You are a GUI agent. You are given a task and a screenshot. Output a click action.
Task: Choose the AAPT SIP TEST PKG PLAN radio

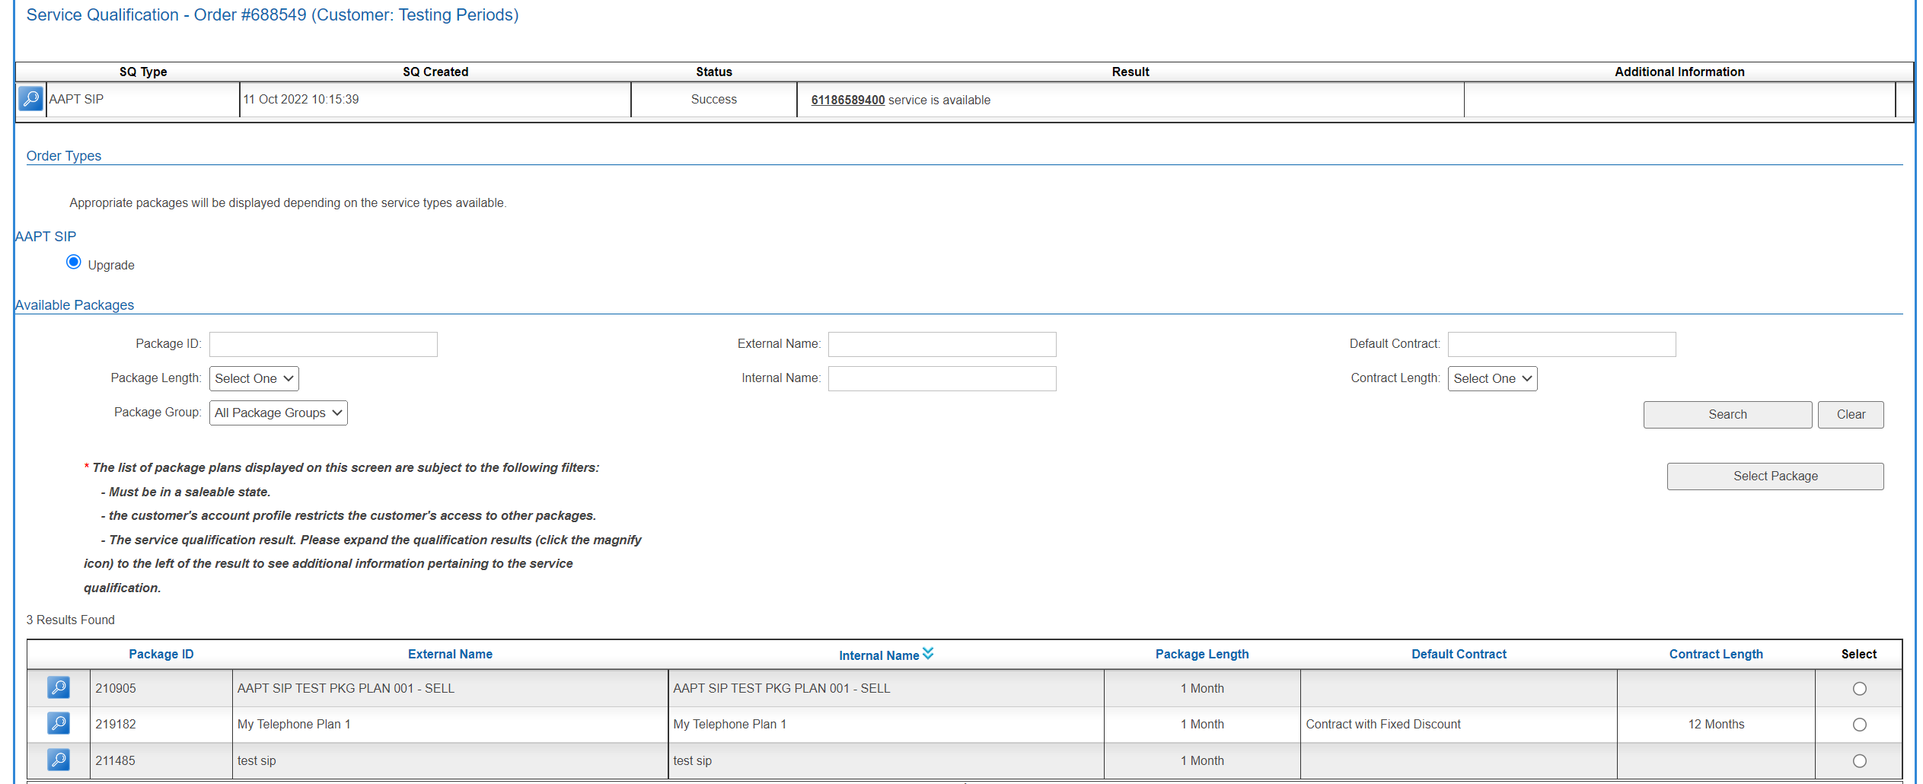point(1859,689)
